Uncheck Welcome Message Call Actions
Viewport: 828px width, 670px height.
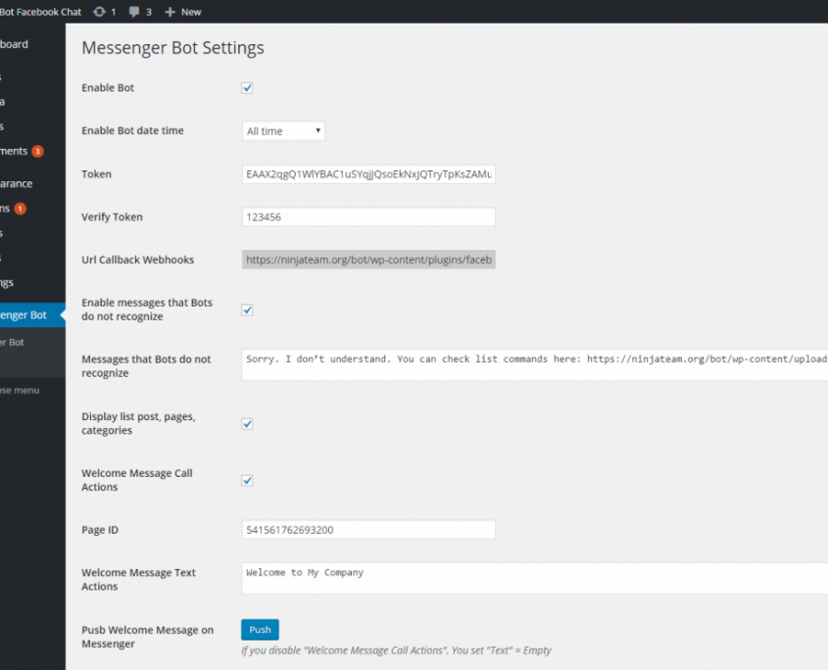click(247, 480)
